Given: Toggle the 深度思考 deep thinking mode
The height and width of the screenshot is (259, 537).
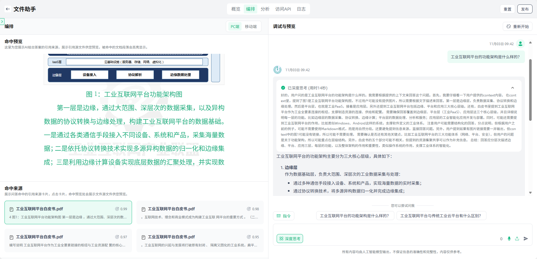Looking at the screenshot, I should click(290, 239).
